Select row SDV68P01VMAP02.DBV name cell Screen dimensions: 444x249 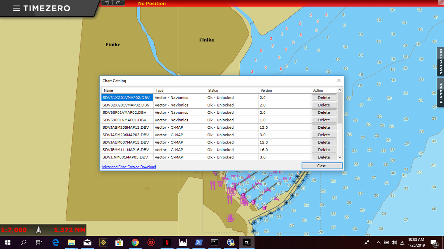(x=127, y=112)
